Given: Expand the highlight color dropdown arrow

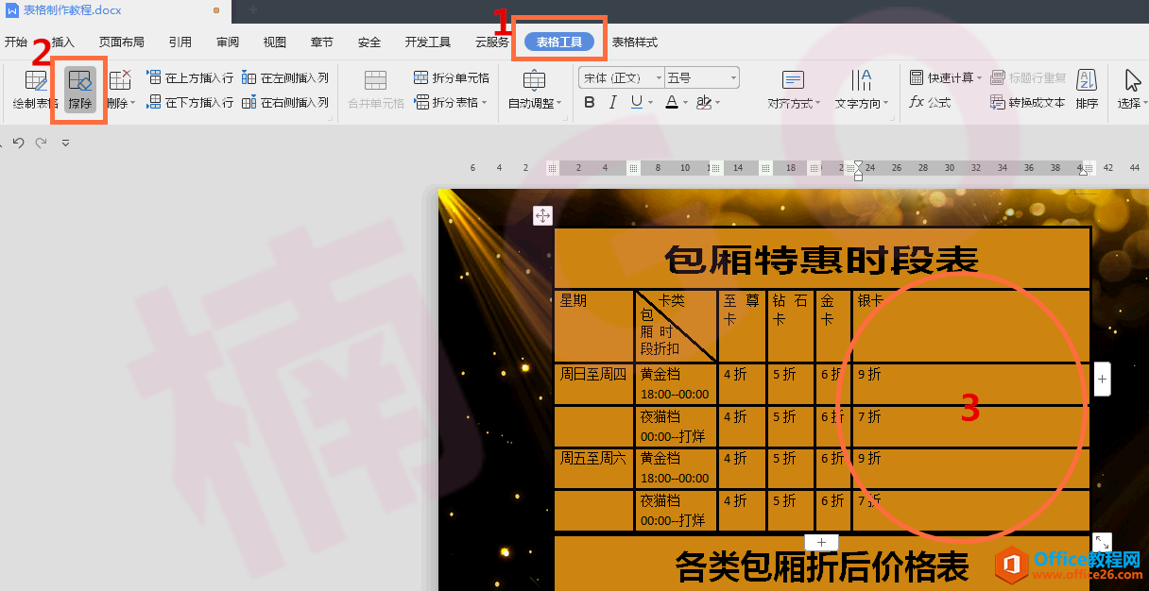Looking at the screenshot, I should [x=717, y=102].
